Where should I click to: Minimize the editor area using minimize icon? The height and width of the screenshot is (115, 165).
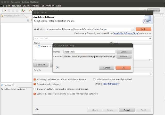pos(160,15)
